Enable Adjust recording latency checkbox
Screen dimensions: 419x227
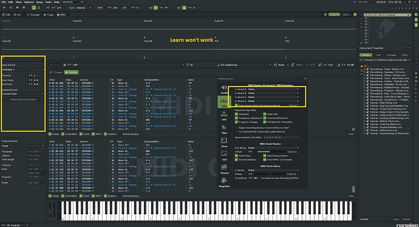pyautogui.click(x=236, y=128)
